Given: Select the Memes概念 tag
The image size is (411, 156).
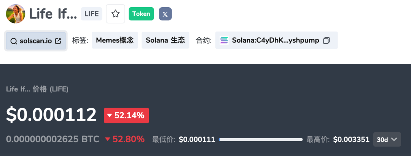Looking at the screenshot, I should click(x=115, y=40).
